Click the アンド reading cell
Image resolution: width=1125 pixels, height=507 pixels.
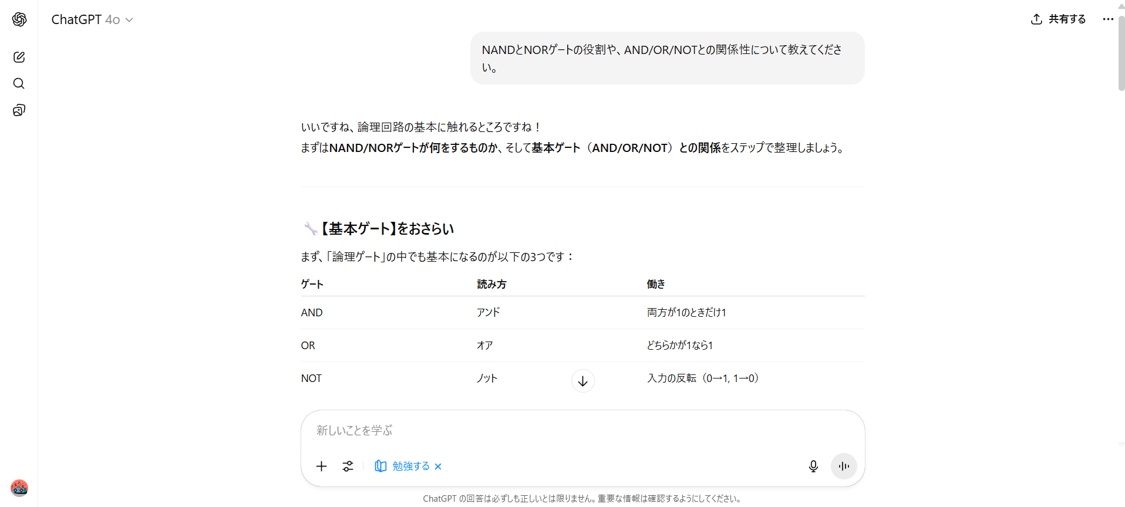pyautogui.click(x=489, y=312)
